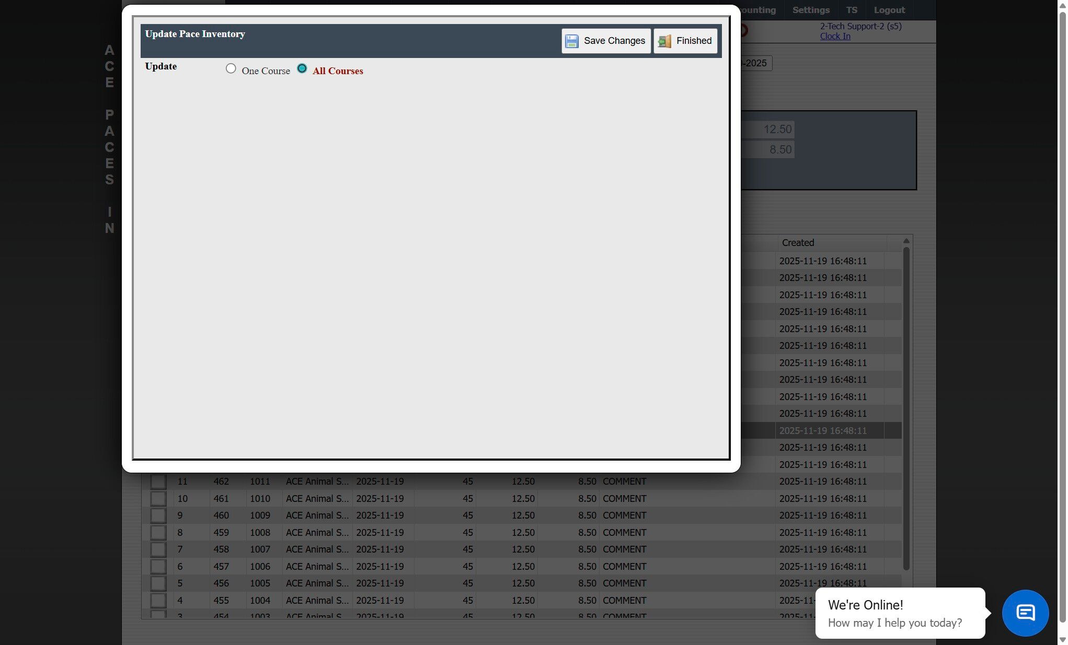The width and height of the screenshot is (1068, 645).
Task: Click the Finished exit door icon
Action: (x=664, y=41)
